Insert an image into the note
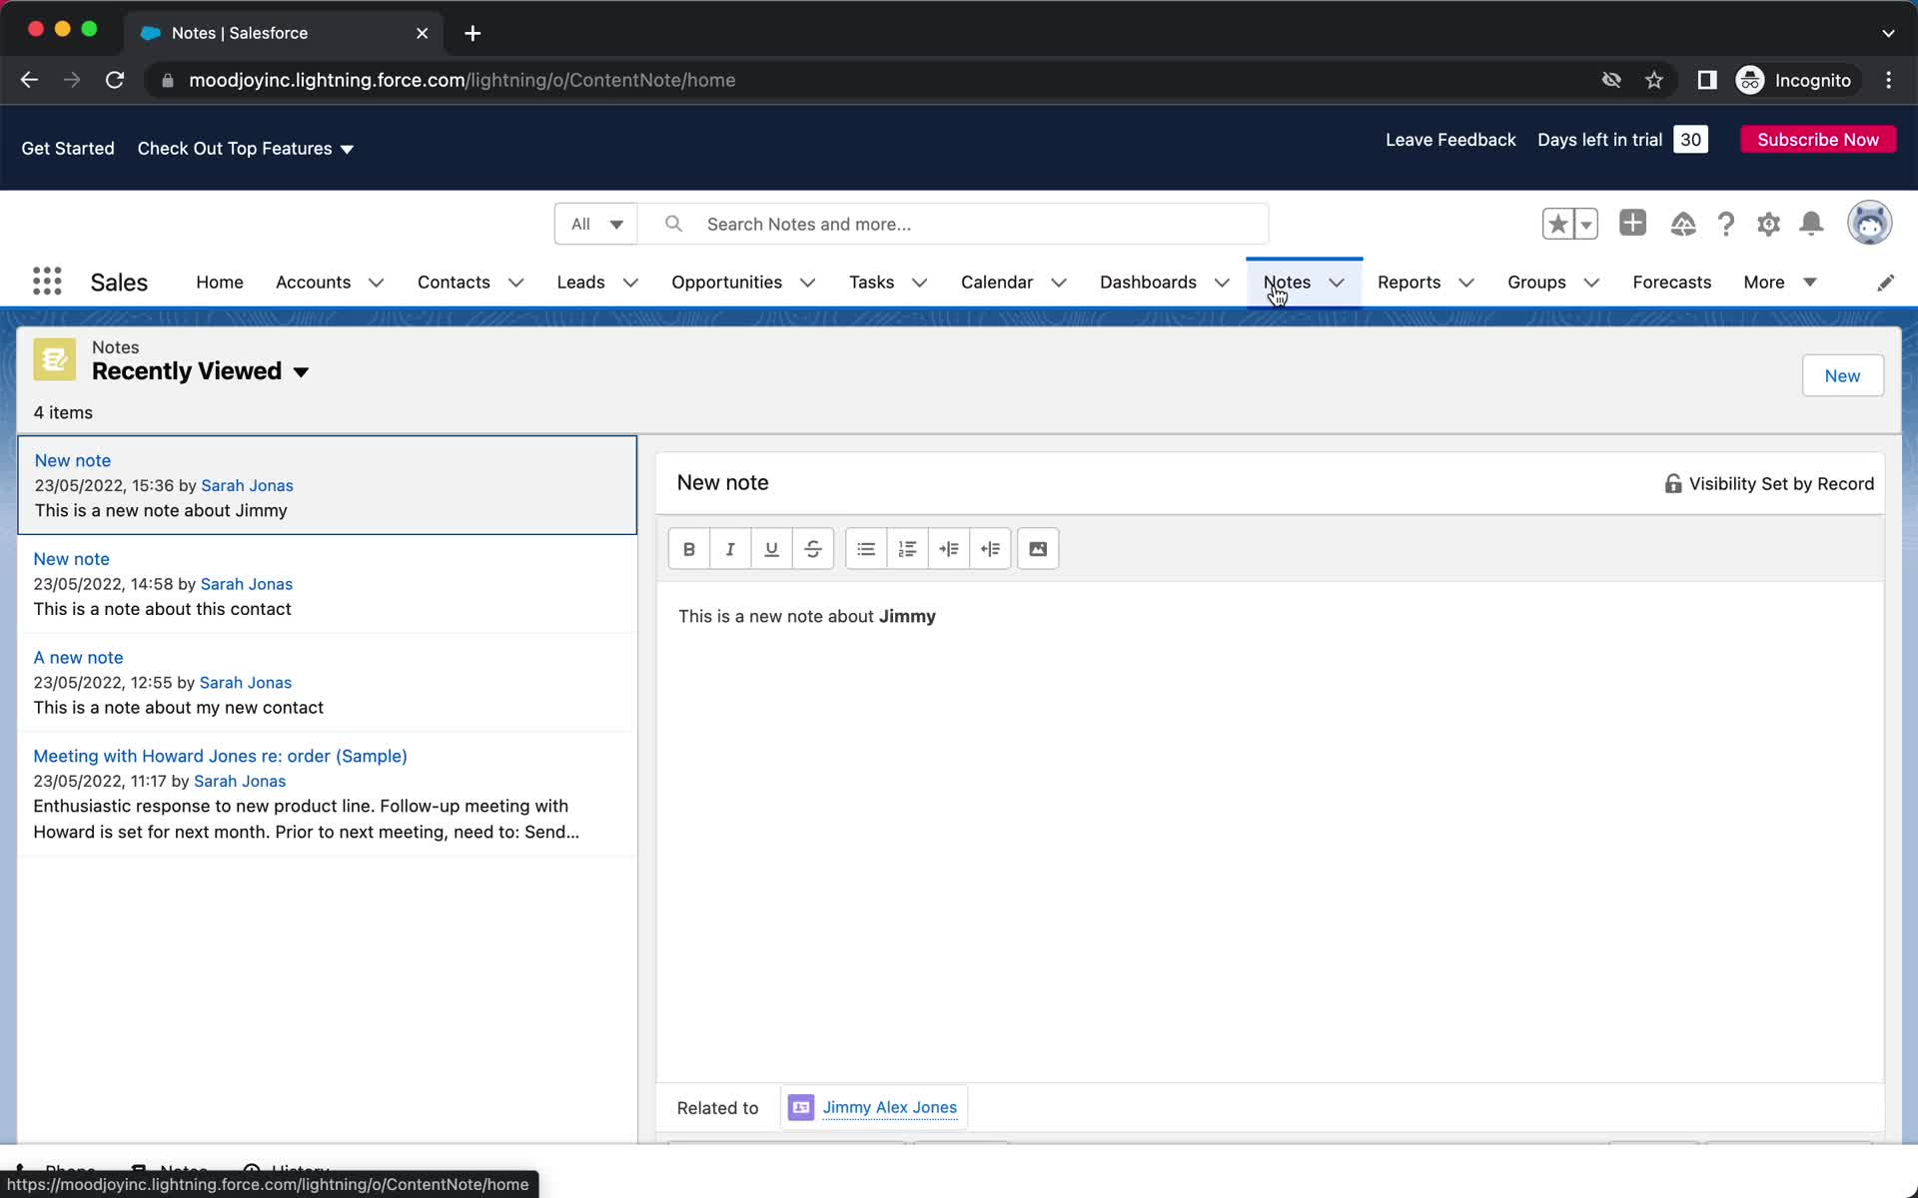The height and width of the screenshot is (1198, 1918). (1038, 549)
